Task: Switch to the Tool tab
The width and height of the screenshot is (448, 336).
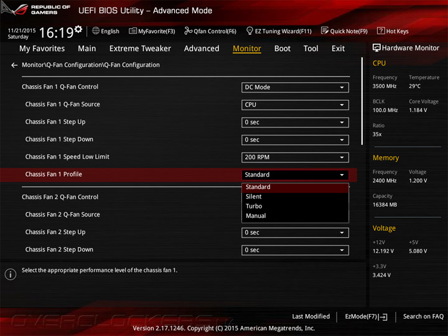Action: point(311,49)
